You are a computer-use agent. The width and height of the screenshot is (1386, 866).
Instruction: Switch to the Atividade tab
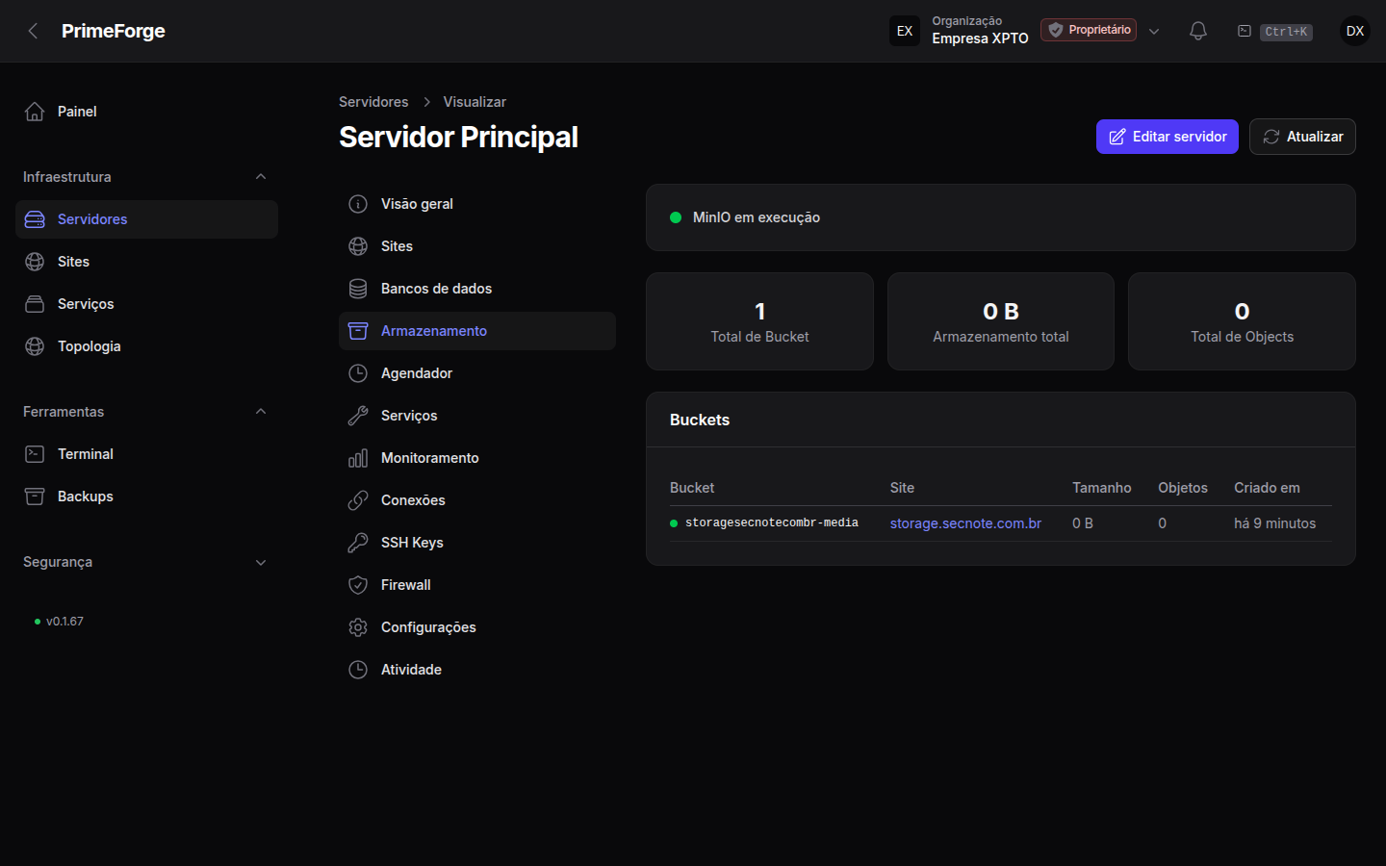point(477,670)
